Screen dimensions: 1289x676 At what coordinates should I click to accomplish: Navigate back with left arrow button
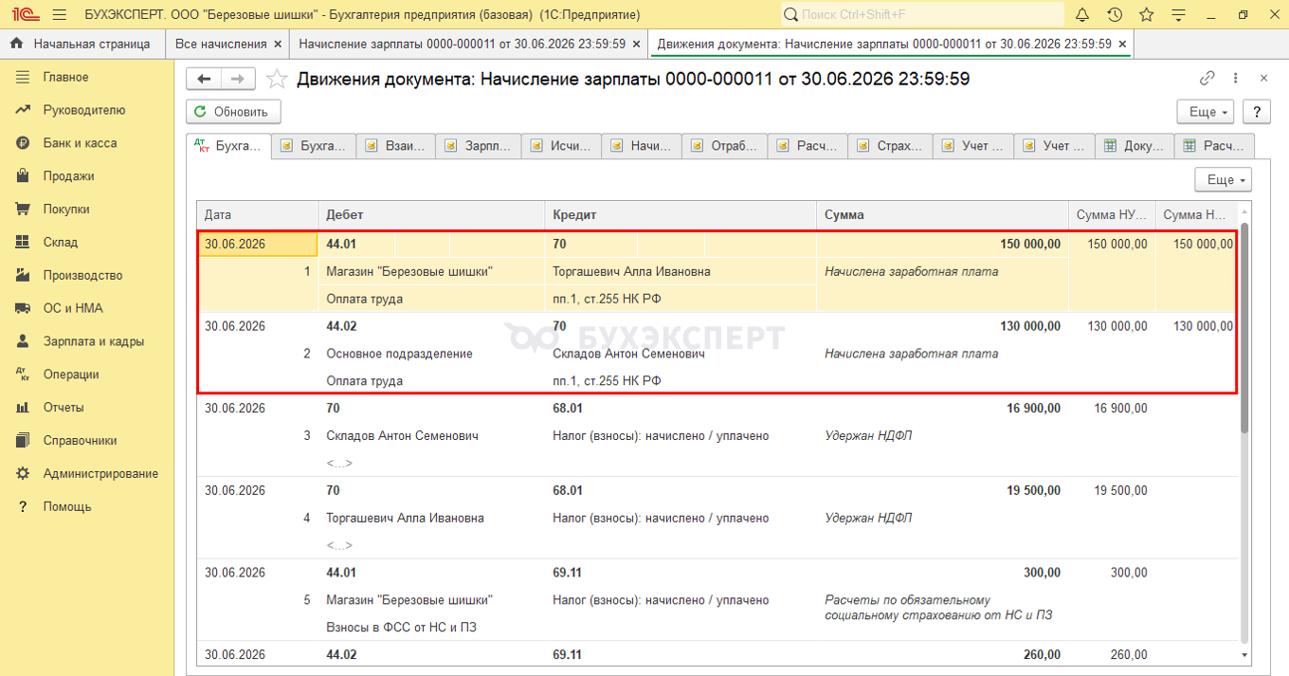pyautogui.click(x=204, y=80)
